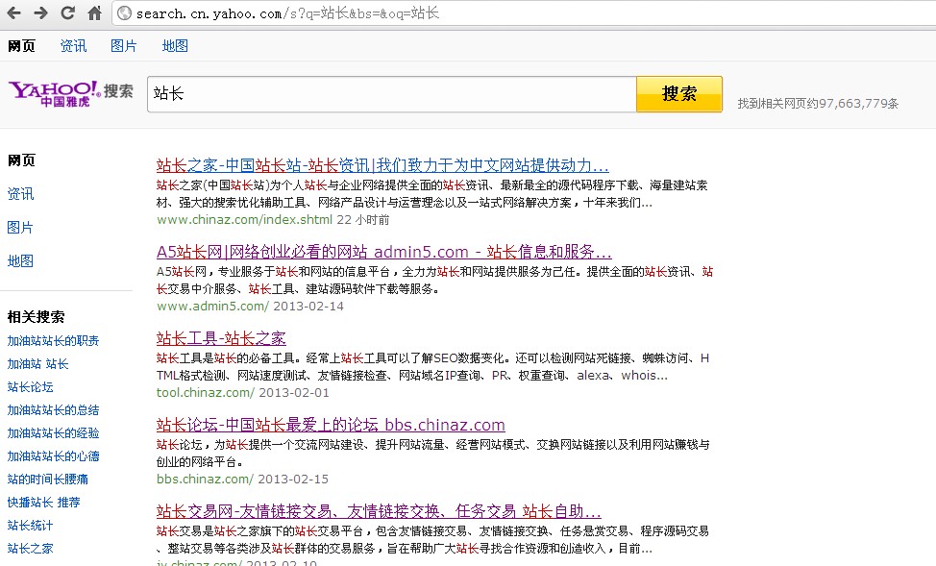The image size is (936, 566).
Task: Reload the page with refresh icon
Action: pyautogui.click(x=67, y=12)
